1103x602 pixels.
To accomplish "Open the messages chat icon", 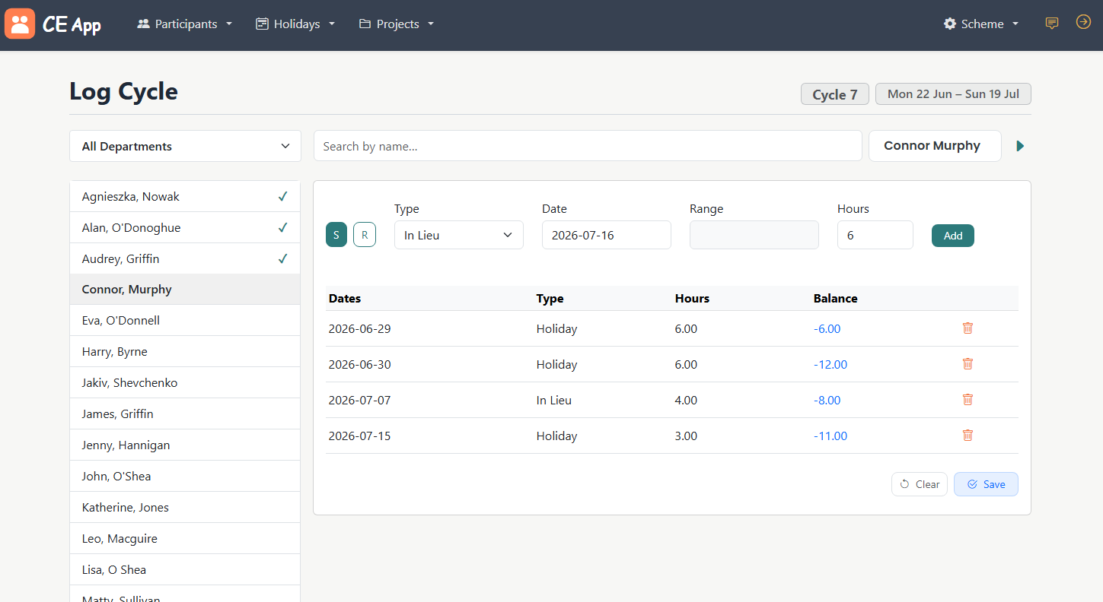I will [x=1052, y=23].
